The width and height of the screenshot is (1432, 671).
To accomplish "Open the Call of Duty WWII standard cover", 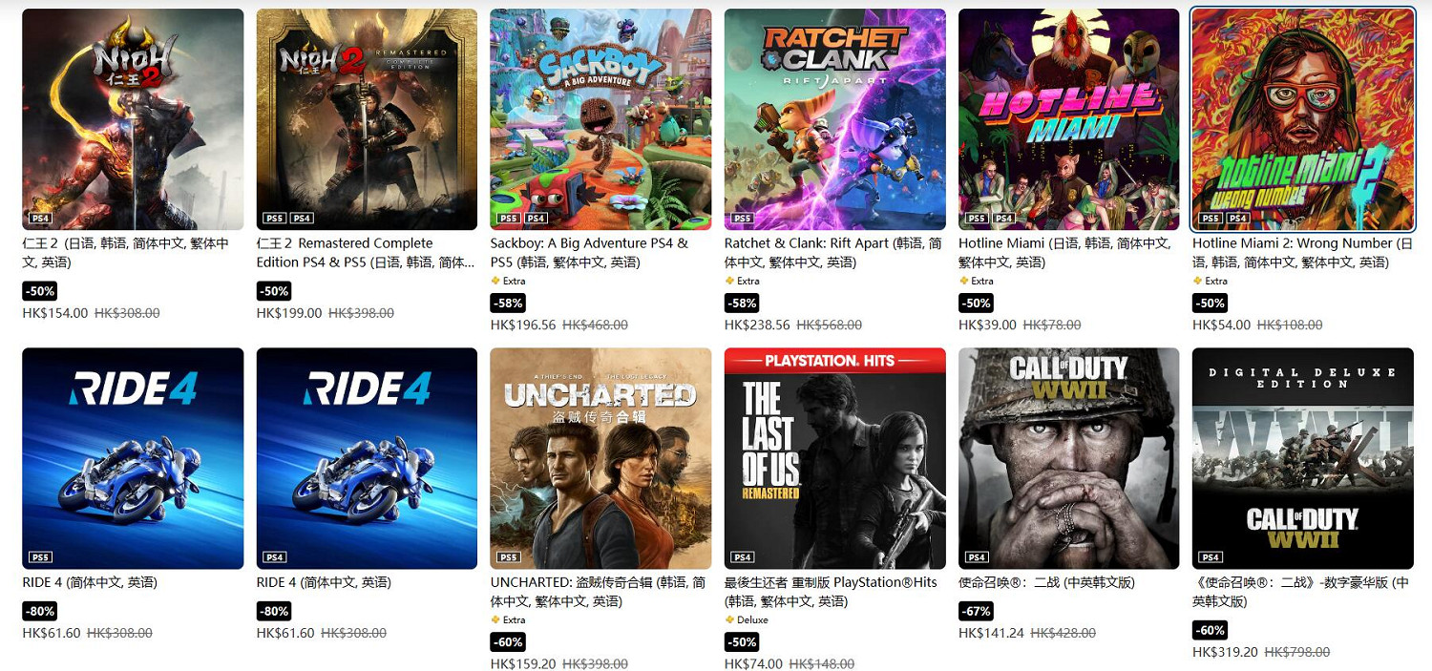I will [1069, 458].
